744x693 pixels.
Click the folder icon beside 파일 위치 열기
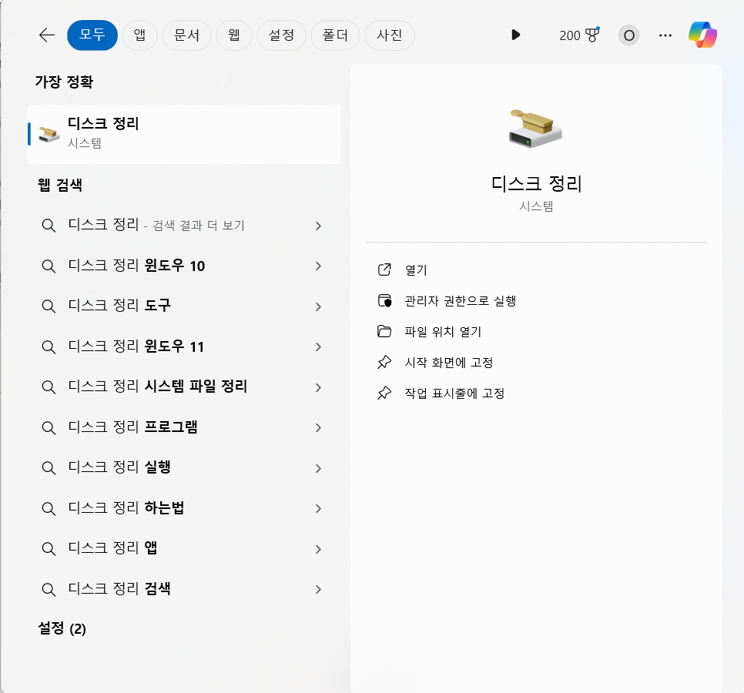383,332
